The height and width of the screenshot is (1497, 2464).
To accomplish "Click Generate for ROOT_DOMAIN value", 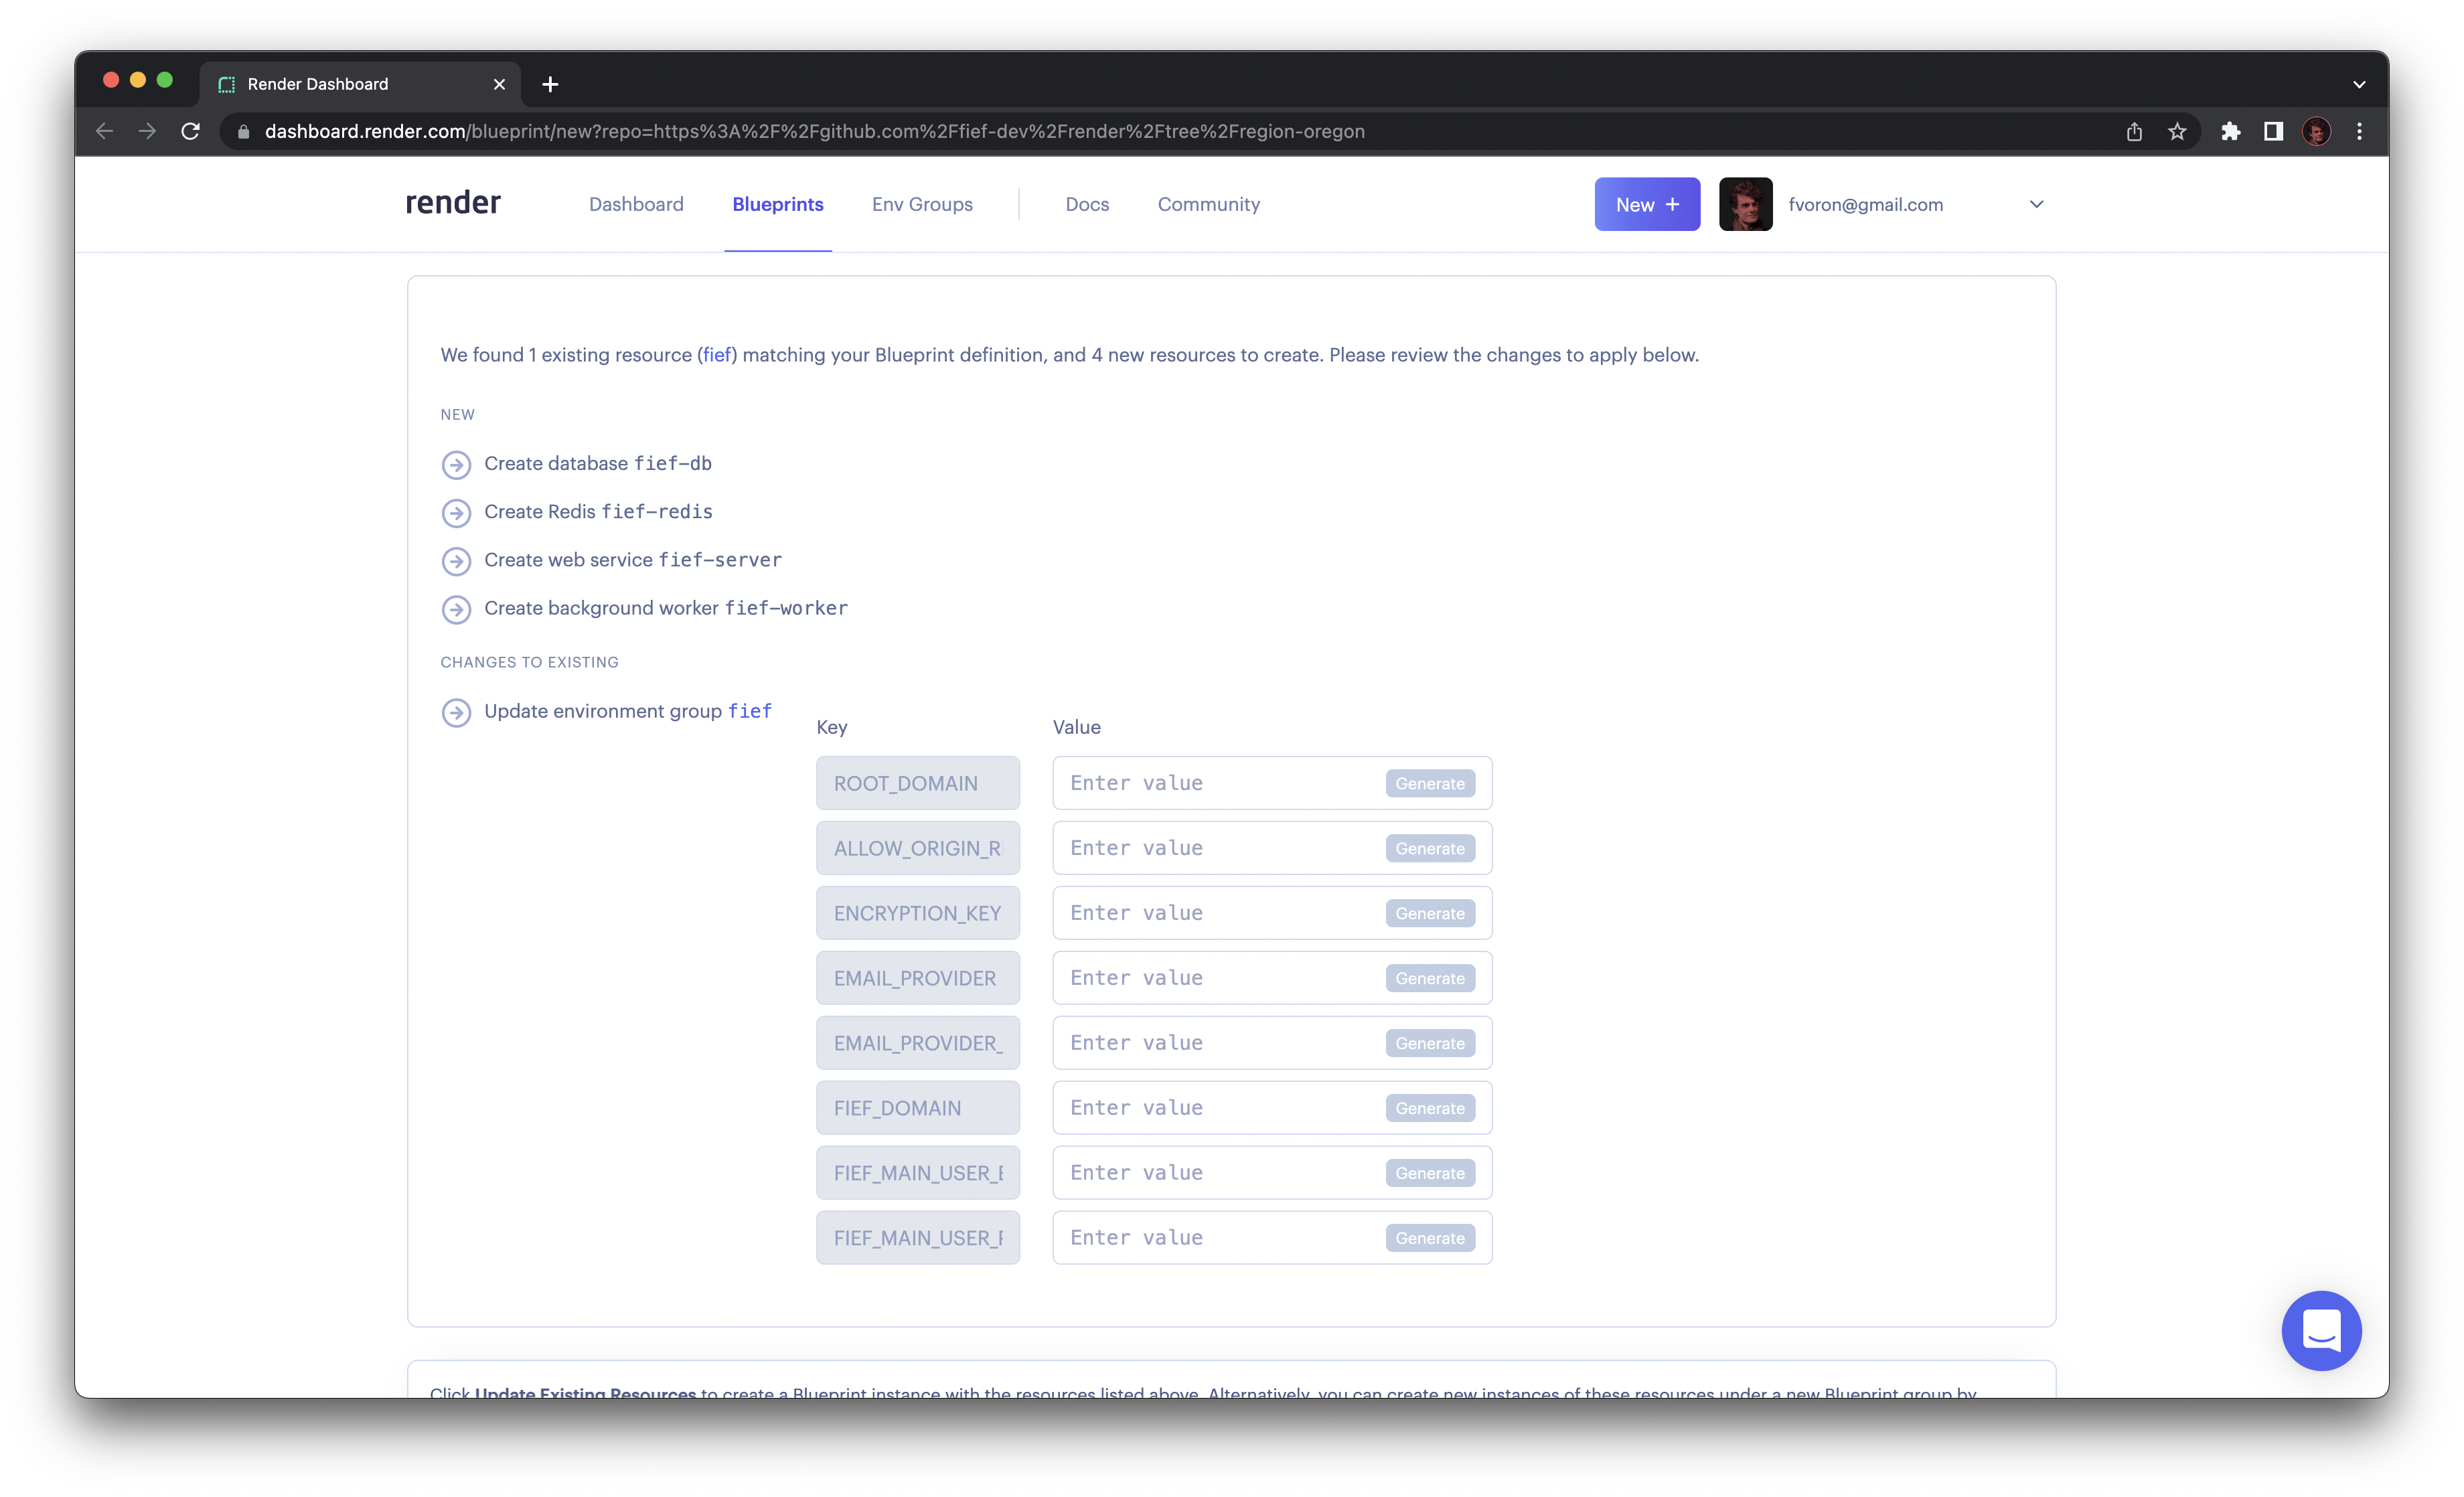I will pos(1429,783).
